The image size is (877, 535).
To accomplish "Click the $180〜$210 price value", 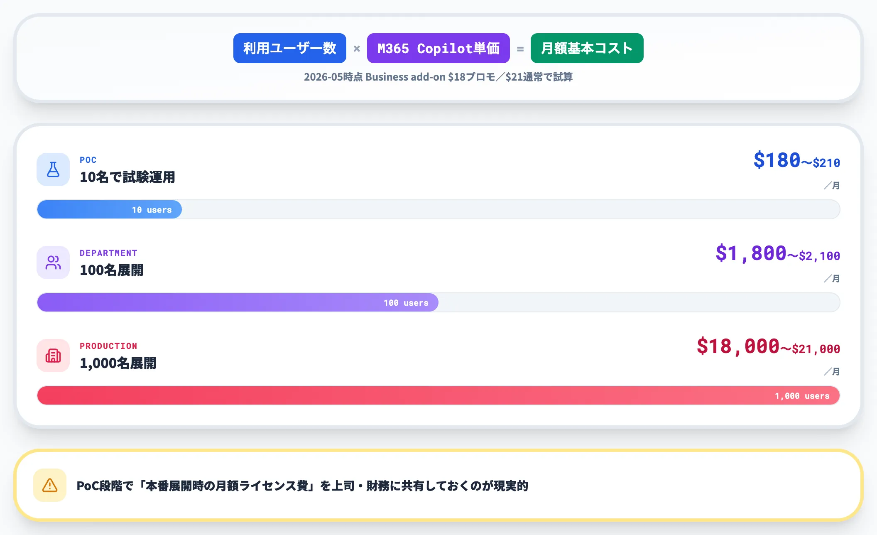I will click(x=797, y=160).
